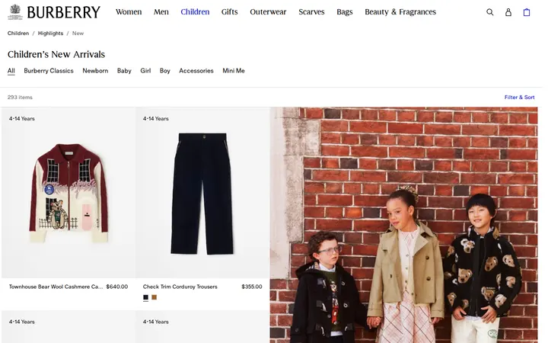Select the dark navy color swatch
The width and height of the screenshot is (548, 343).
145,297
